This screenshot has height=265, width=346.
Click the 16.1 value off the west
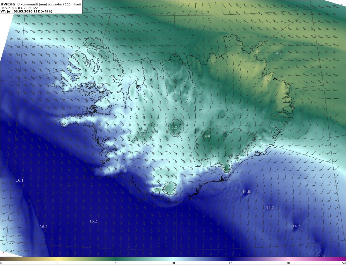[x=20, y=180]
